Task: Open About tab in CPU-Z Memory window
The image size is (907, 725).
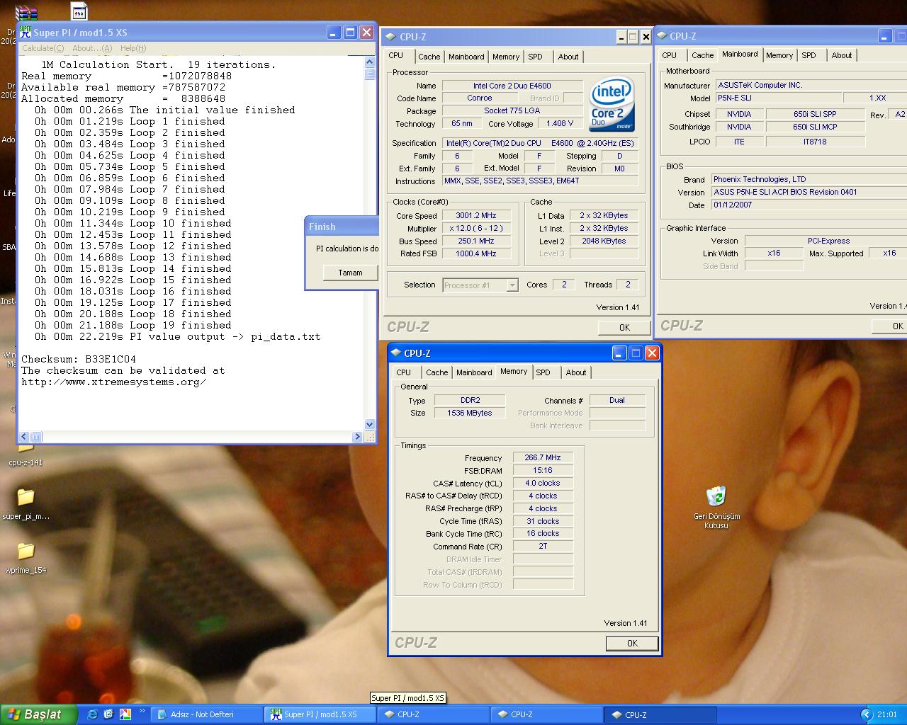Action: tap(576, 372)
